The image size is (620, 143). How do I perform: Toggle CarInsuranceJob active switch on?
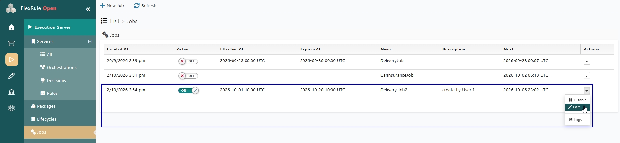coord(188,76)
